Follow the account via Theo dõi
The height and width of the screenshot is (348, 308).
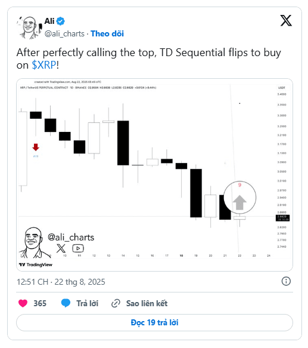[x=107, y=34]
